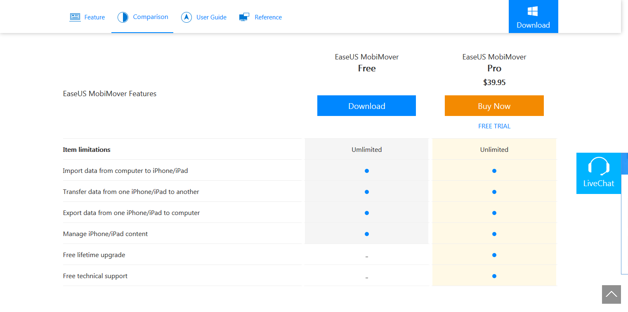Click the "Pro" edition heading
This screenshot has height=312, width=628.
click(494, 69)
